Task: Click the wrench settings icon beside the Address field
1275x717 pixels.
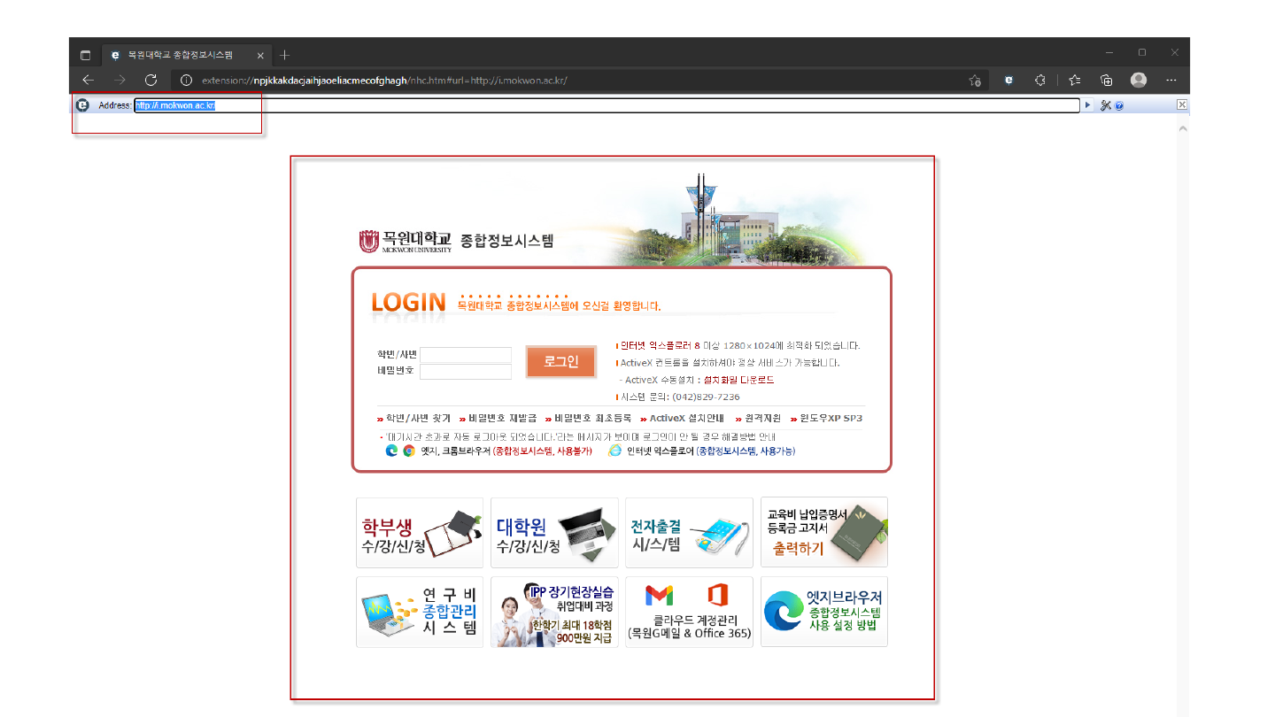Action: tap(1105, 104)
